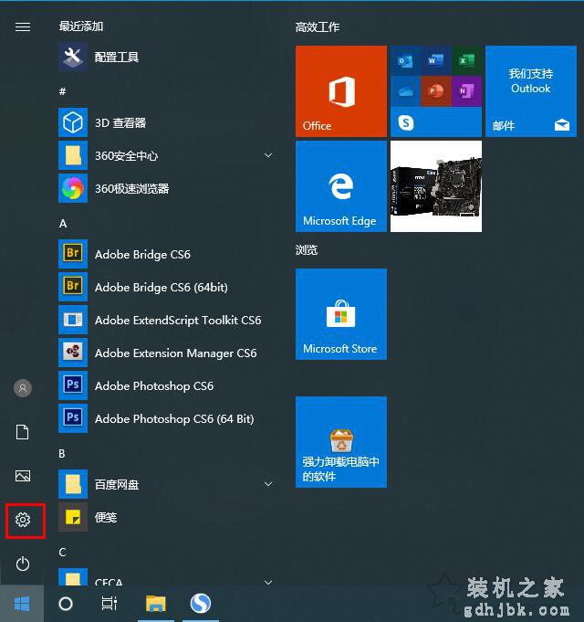Click the Adobe Photoshop CS6 Ps icon

(x=73, y=385)
